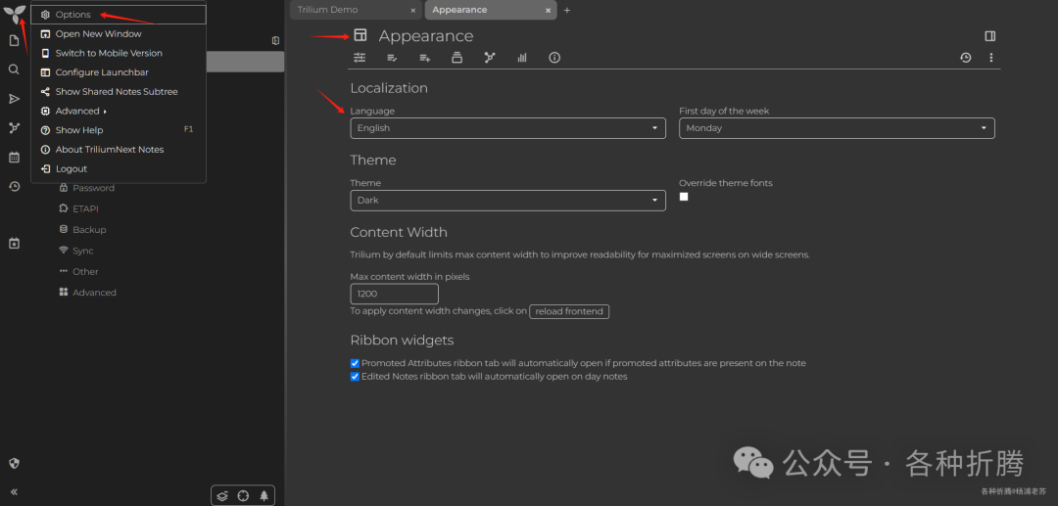Open the Trilium logo global menu
Image resolution: width=1058 pixels, height=506 pixels.
[14, 13]
